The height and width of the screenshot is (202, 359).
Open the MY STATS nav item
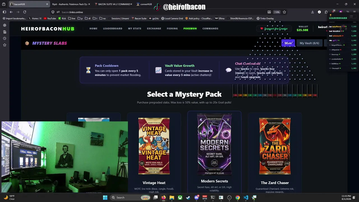(x=135, y=29)
